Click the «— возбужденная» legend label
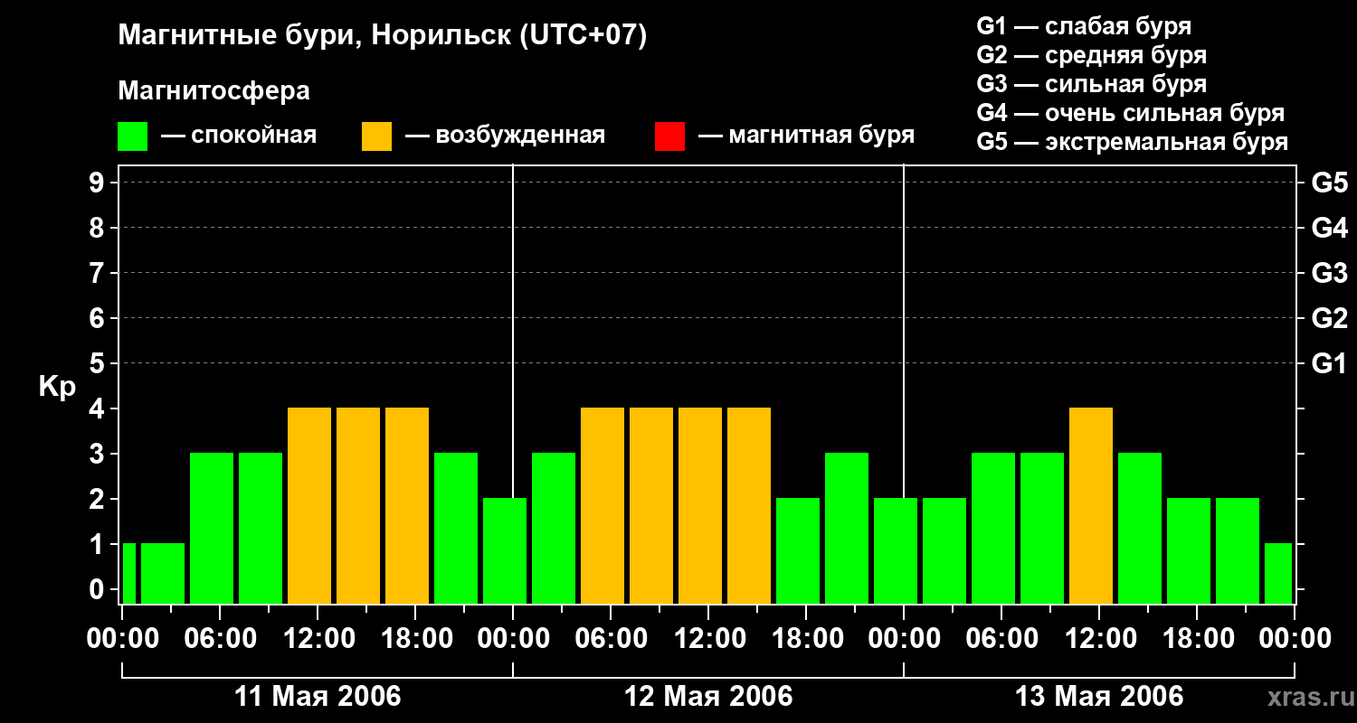Viewport: 1357px width, 723px height. [x=505, y=136]
